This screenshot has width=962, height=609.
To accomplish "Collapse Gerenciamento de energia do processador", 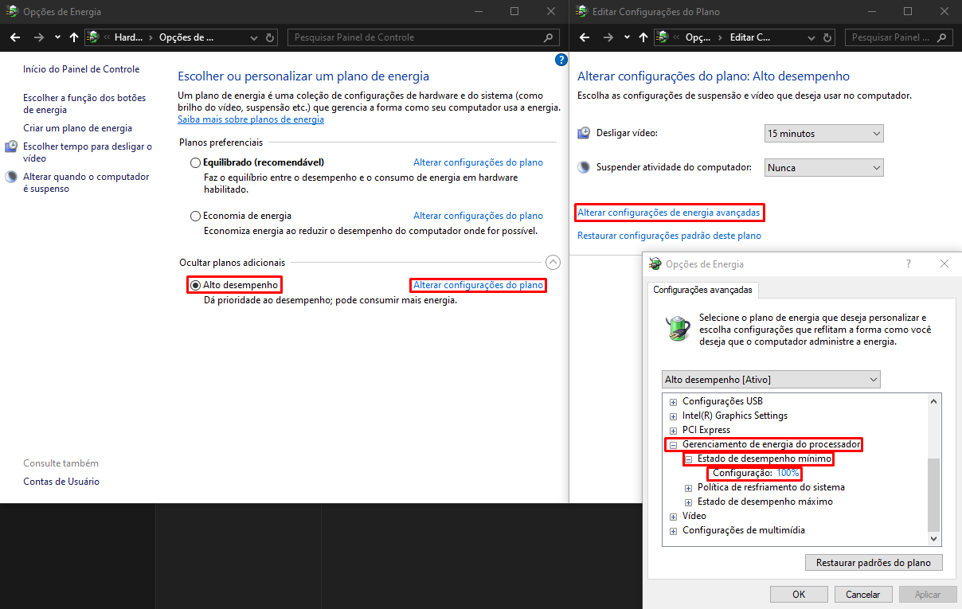I will [x=674, y=445].
